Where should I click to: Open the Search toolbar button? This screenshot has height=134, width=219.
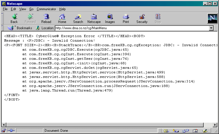click(x=78, y=19)
